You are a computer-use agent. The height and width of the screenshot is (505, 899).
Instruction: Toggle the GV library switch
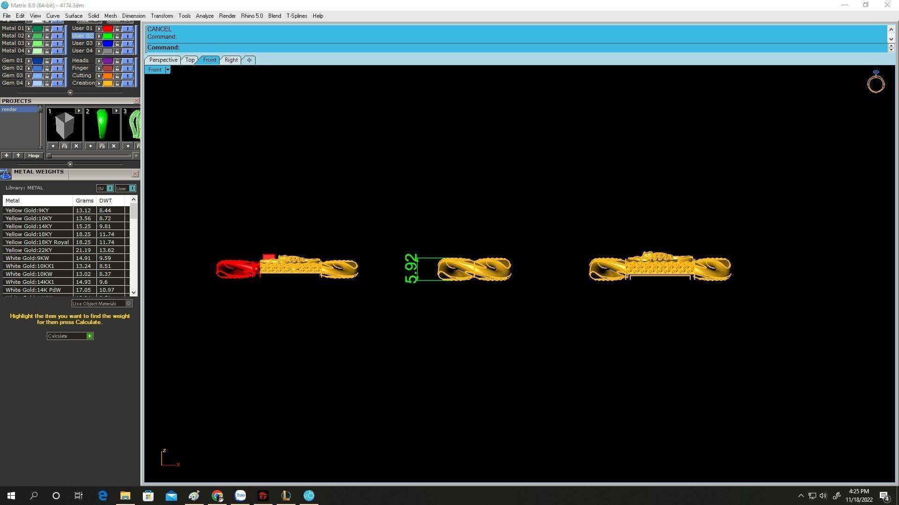coord(110,188)
